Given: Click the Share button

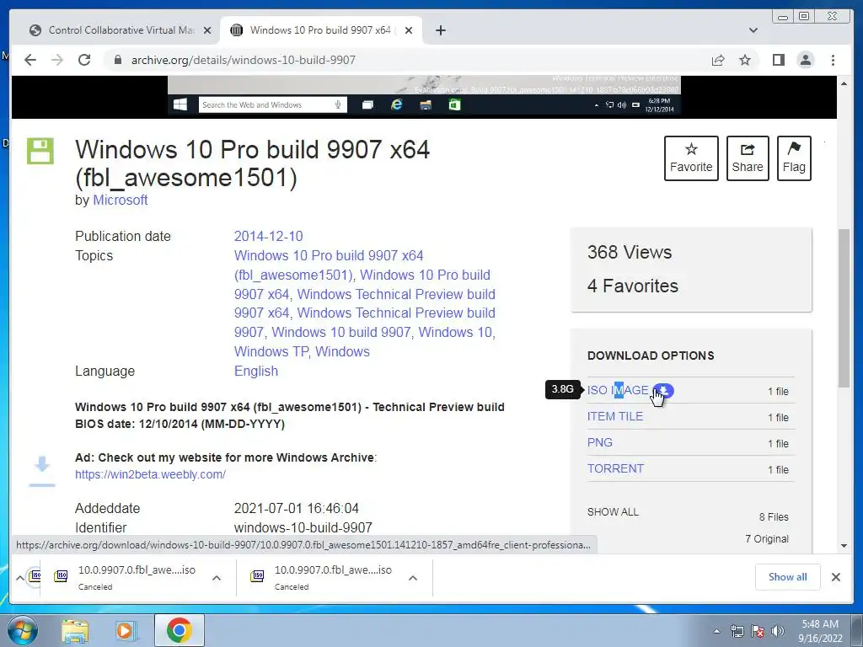Looking at the screenshot, I should tap(748, 158).
